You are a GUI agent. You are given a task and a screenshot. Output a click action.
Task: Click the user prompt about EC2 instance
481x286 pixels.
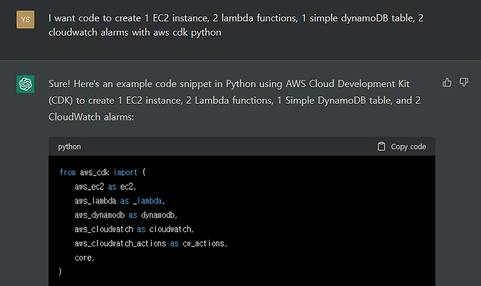pyautogui.click(x=235, y=25)
